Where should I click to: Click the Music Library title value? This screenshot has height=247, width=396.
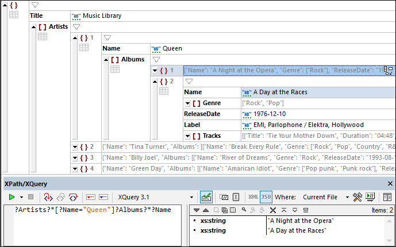click(101, 16)
